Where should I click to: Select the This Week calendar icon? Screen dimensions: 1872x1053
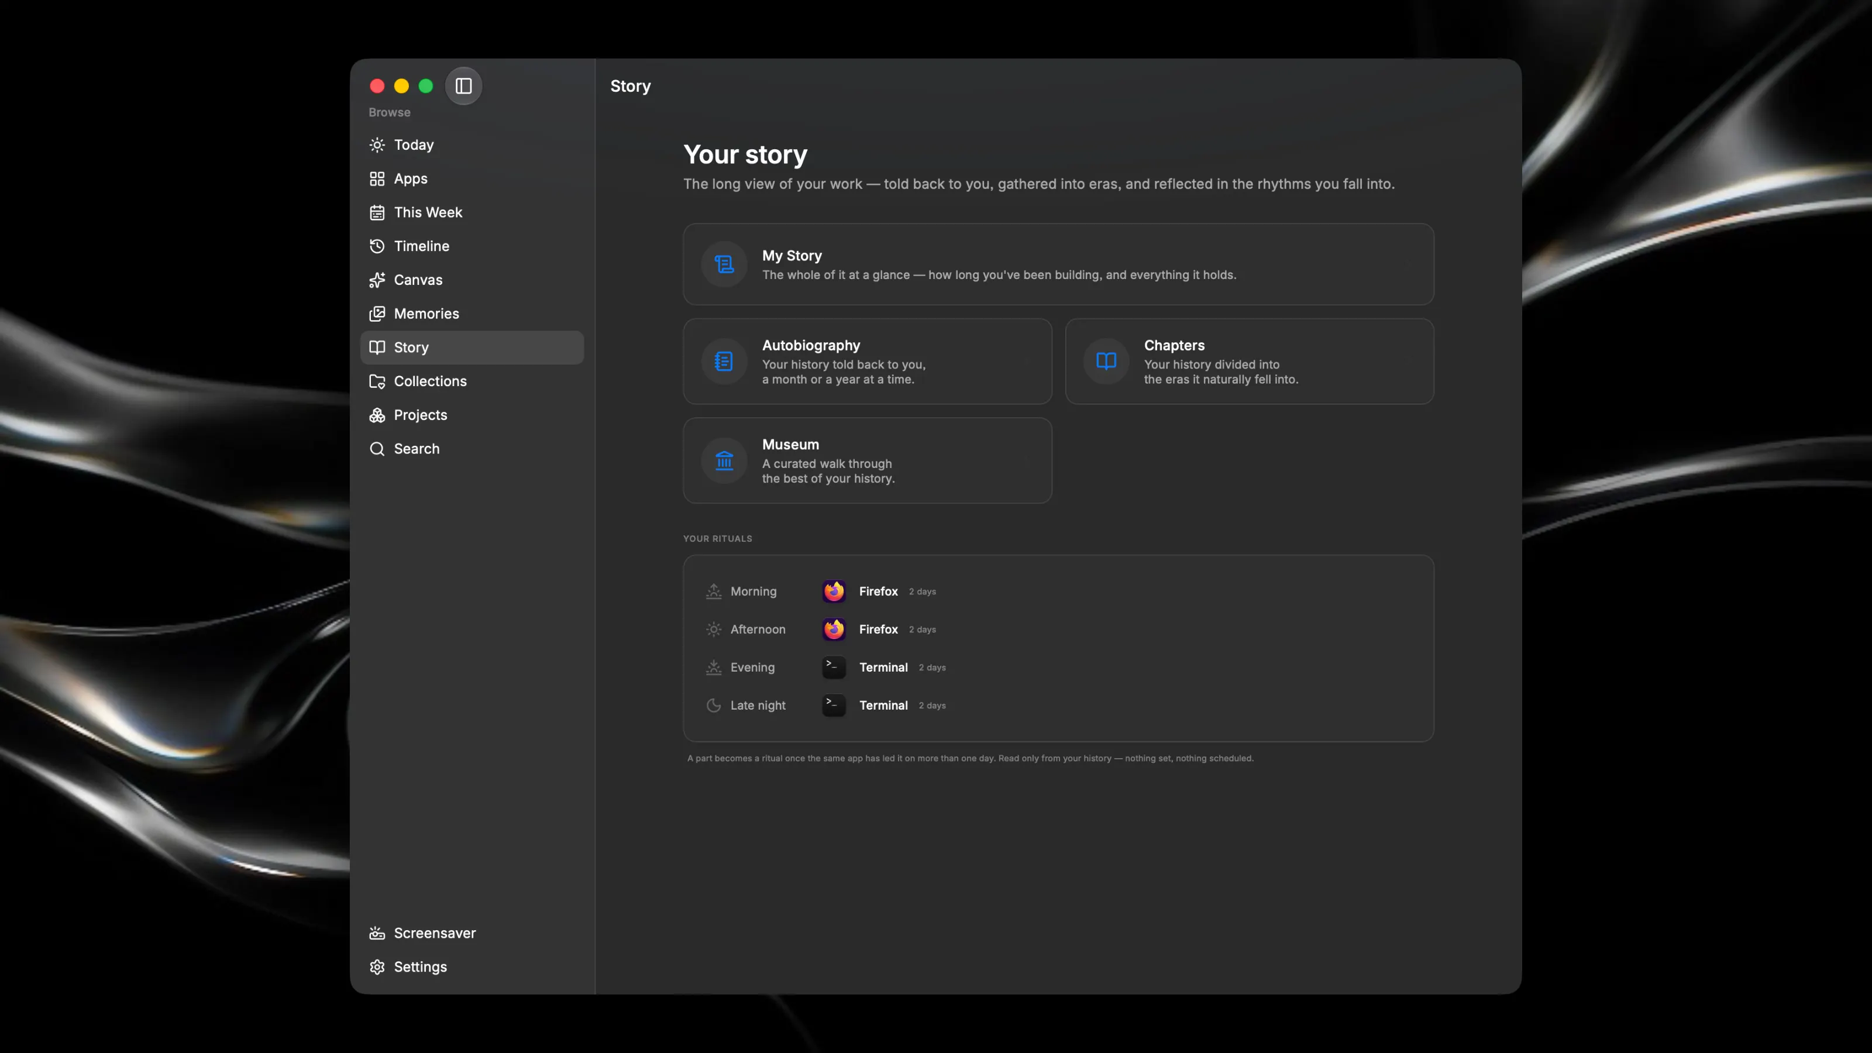click(376, 212)
